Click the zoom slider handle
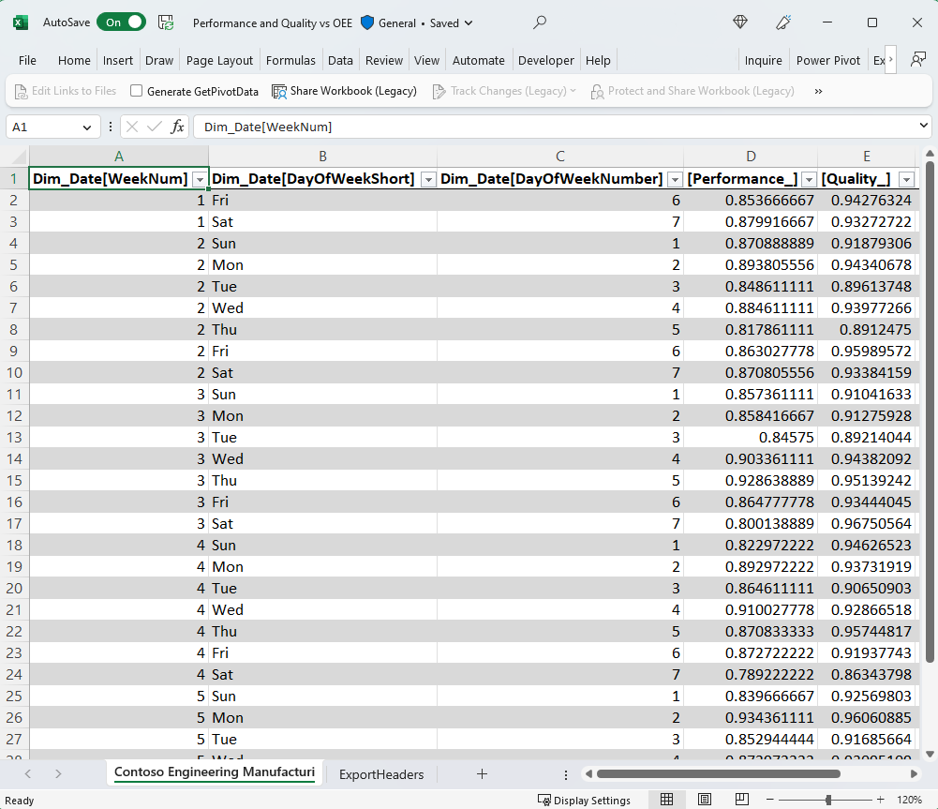 point(828,800)
